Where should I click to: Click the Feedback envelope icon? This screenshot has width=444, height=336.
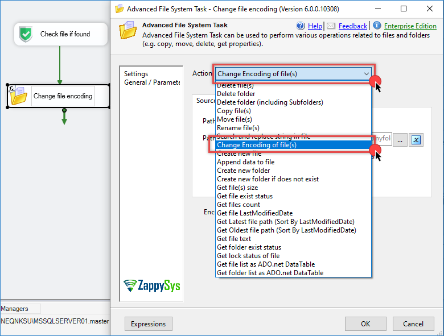pyautogui.click(x=331, y=26)
